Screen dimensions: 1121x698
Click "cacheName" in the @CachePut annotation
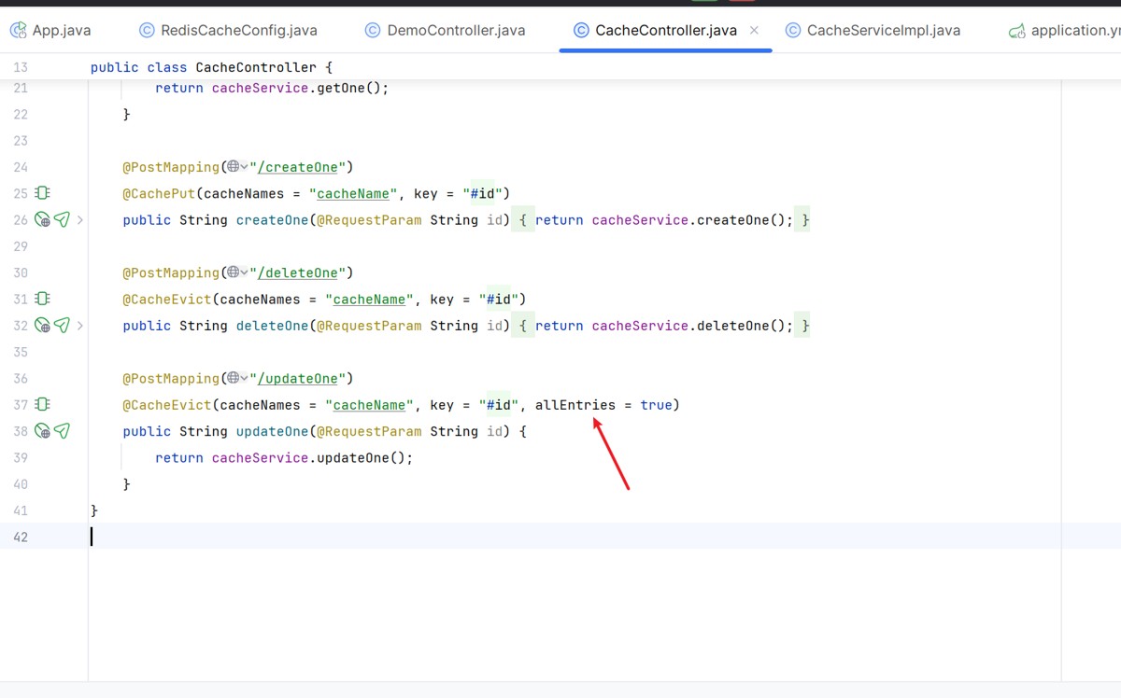(x=353, y=193)
